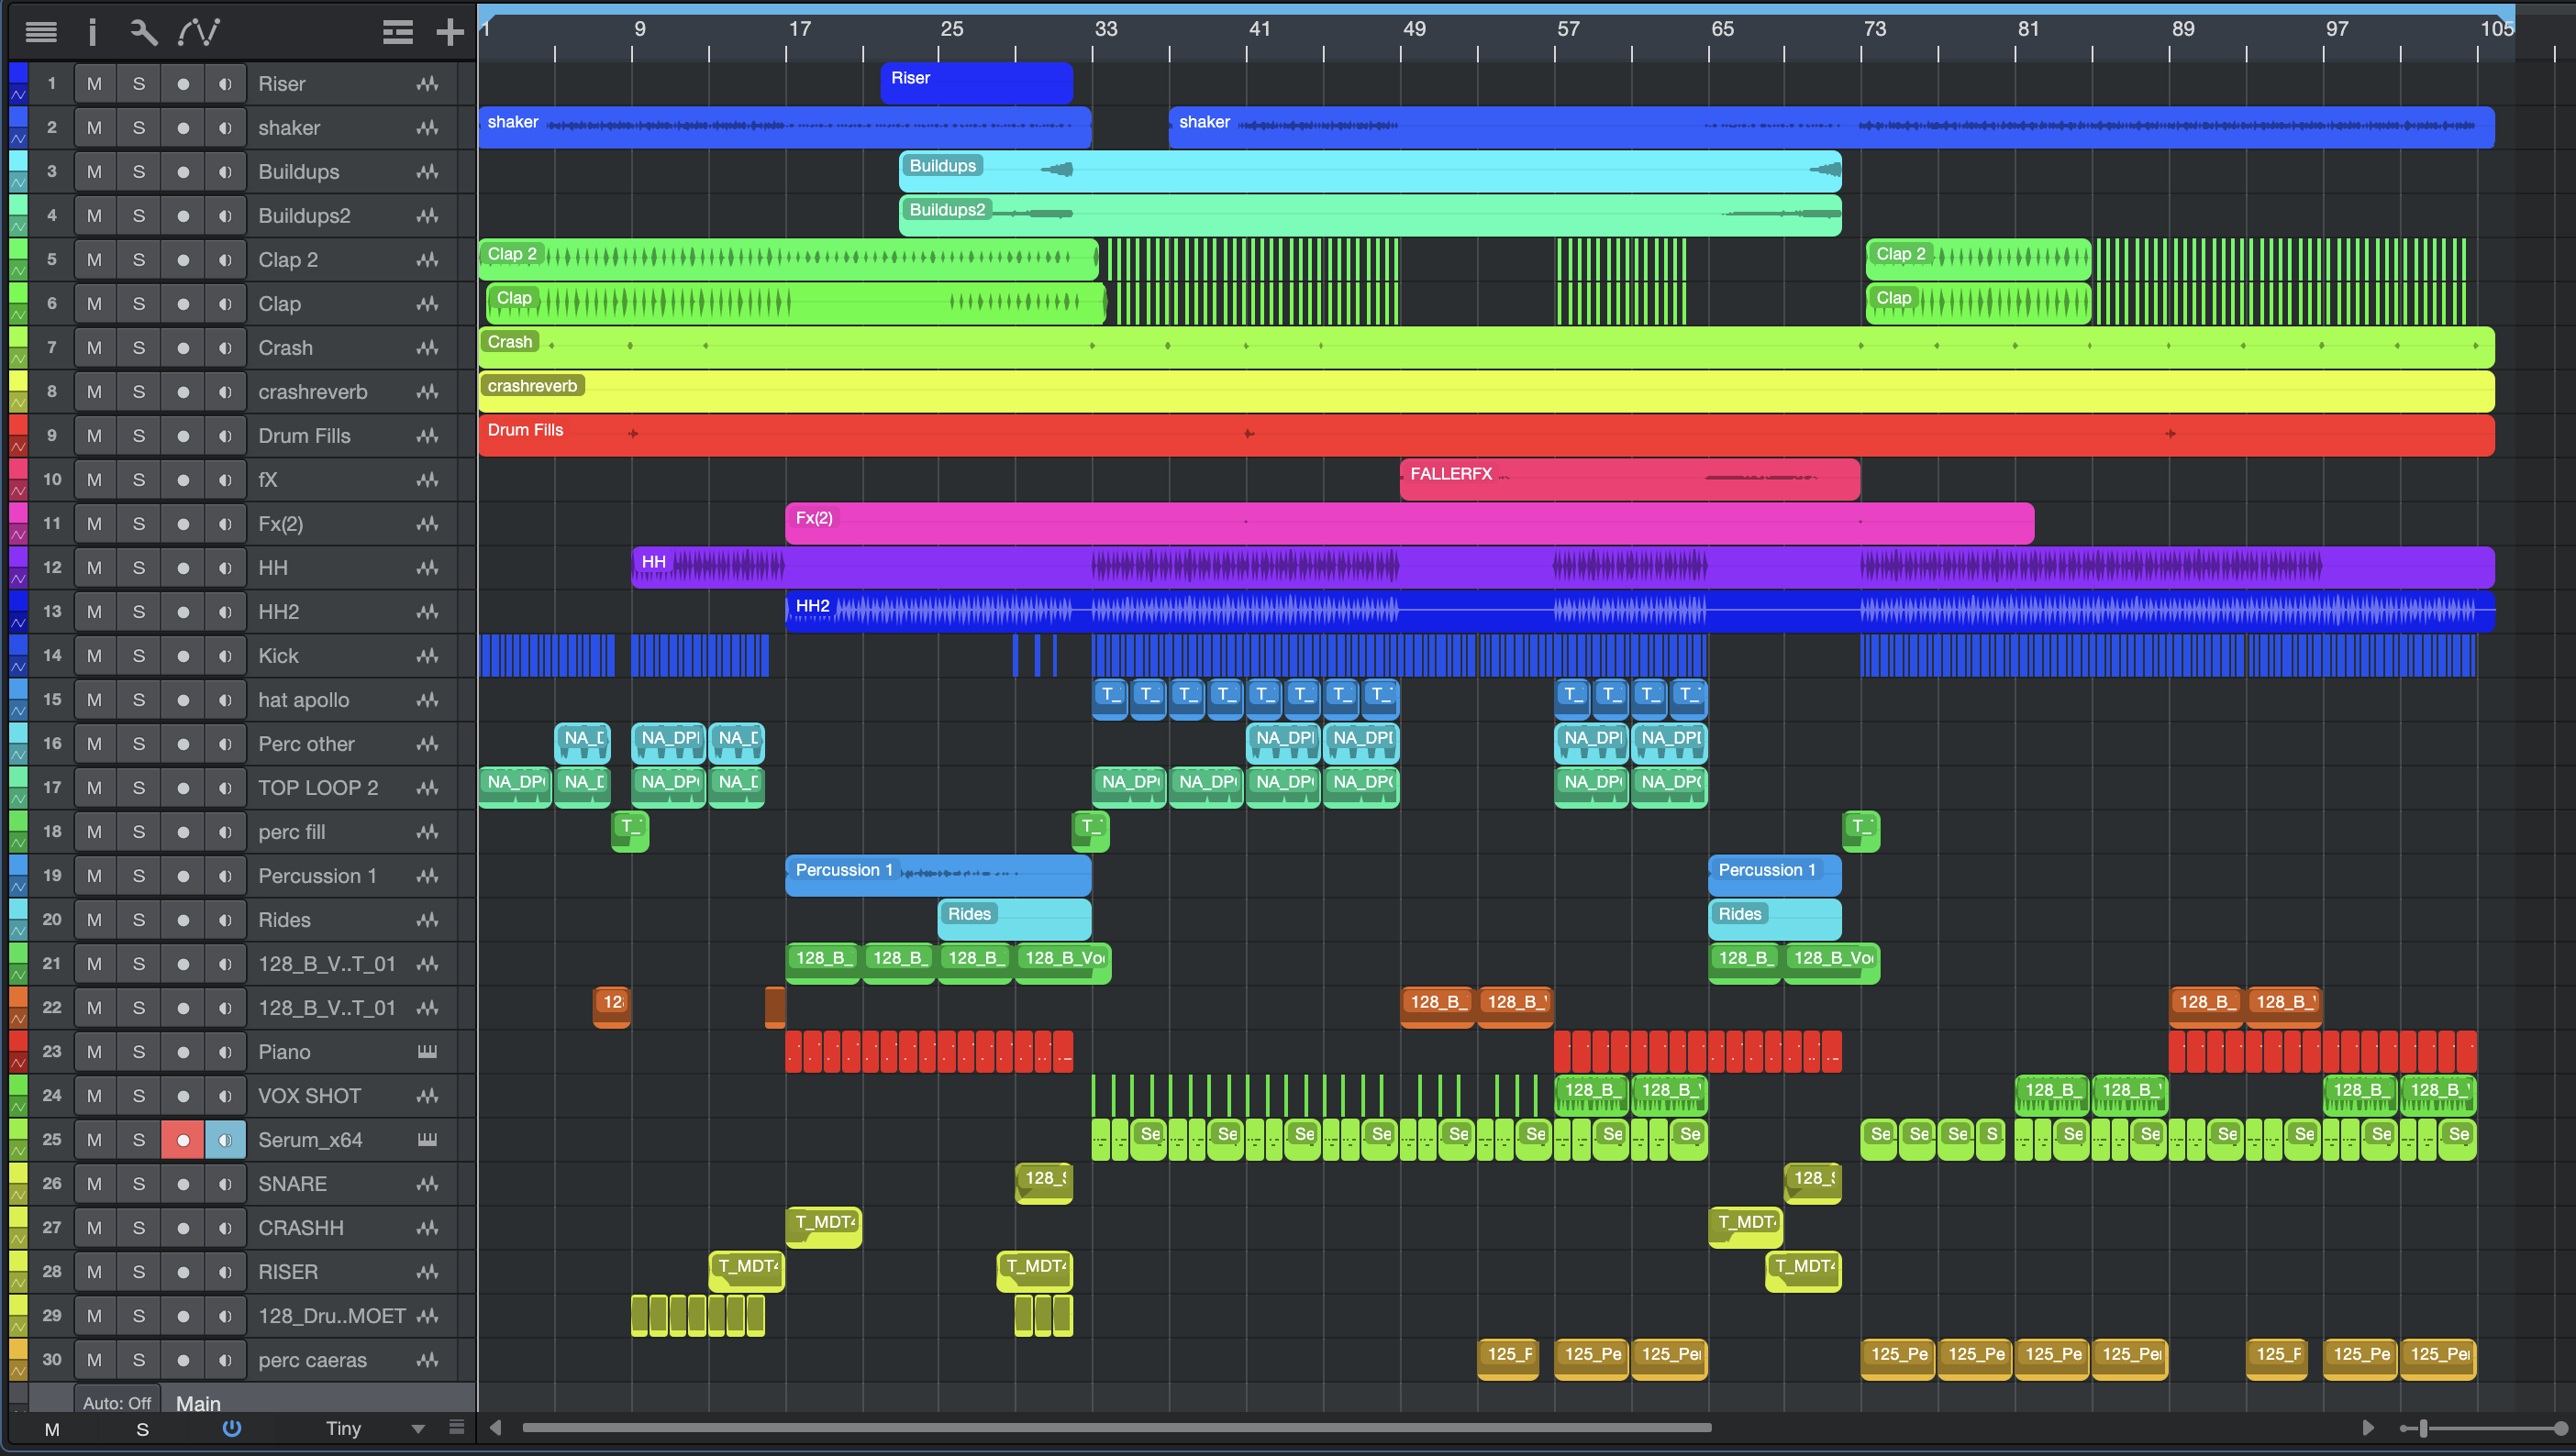Select the FALLERFX clip on fX track
The width and height of the screenshot is (2576, 1456).
pyautogui.click(x=1629, y=479)
